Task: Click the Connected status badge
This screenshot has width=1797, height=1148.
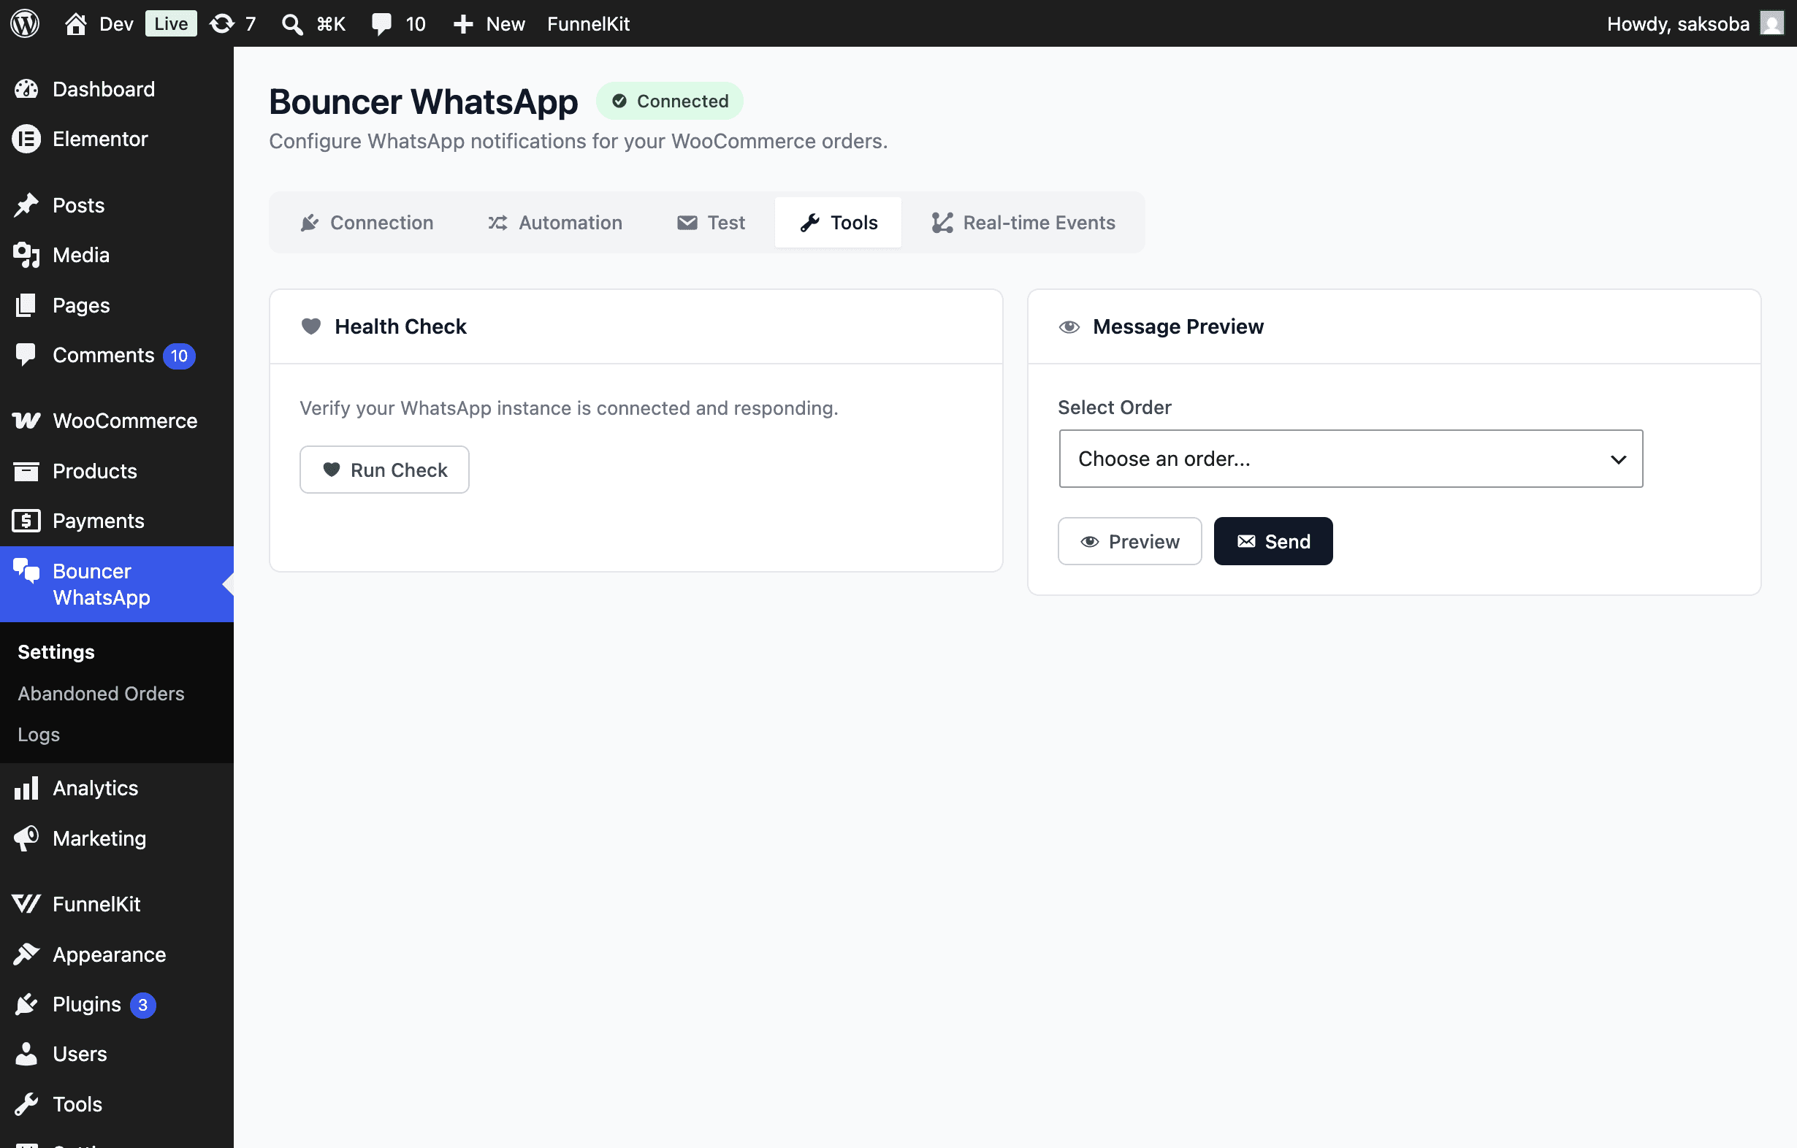Action: 669,101
